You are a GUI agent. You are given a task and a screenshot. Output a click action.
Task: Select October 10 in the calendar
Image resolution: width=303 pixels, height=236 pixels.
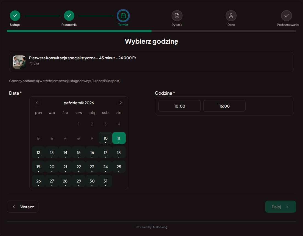click(x=105, y=138)
